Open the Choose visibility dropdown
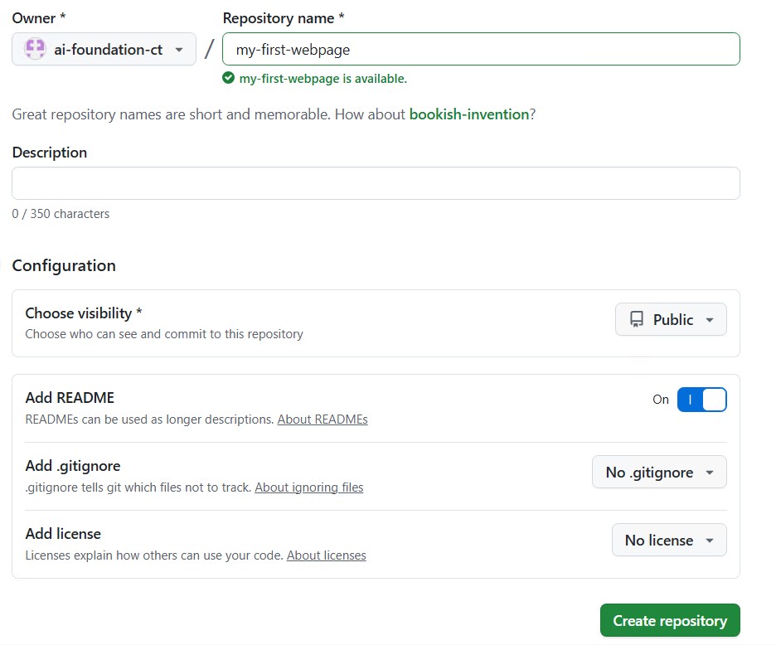 pos(671,319)
